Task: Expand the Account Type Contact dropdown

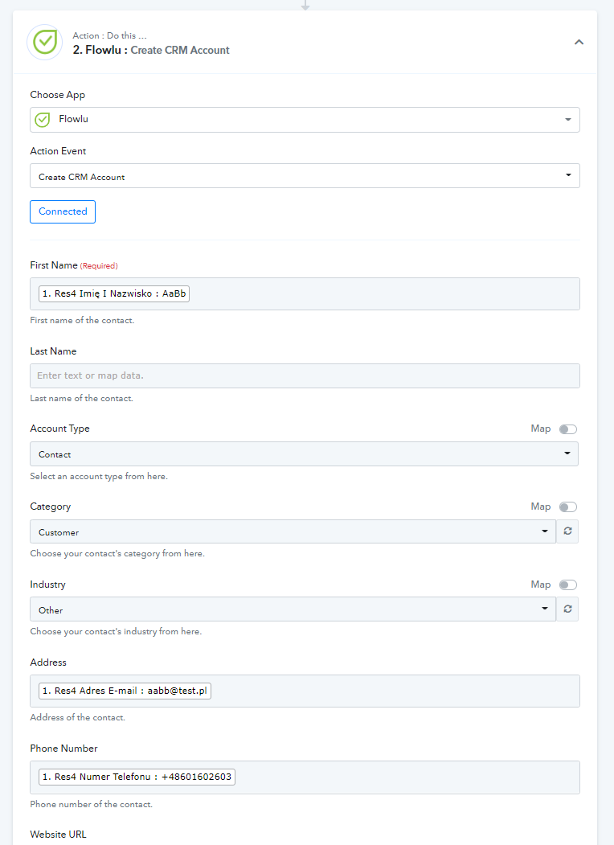Action: click(305, 453)
